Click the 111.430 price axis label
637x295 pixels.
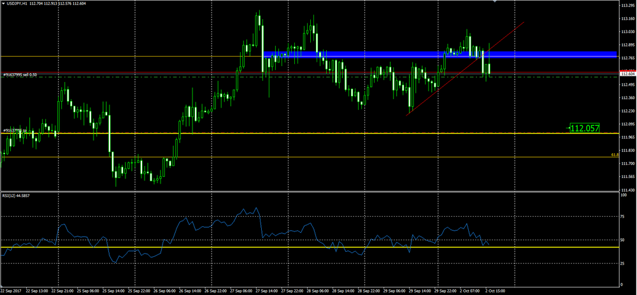click(628, 190)
